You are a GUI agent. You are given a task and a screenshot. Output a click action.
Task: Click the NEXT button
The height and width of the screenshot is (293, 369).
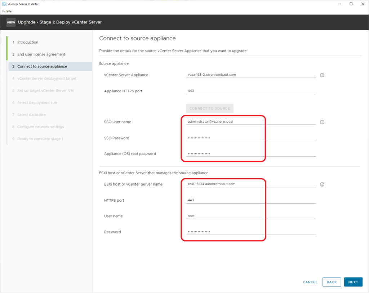(353, 282)
